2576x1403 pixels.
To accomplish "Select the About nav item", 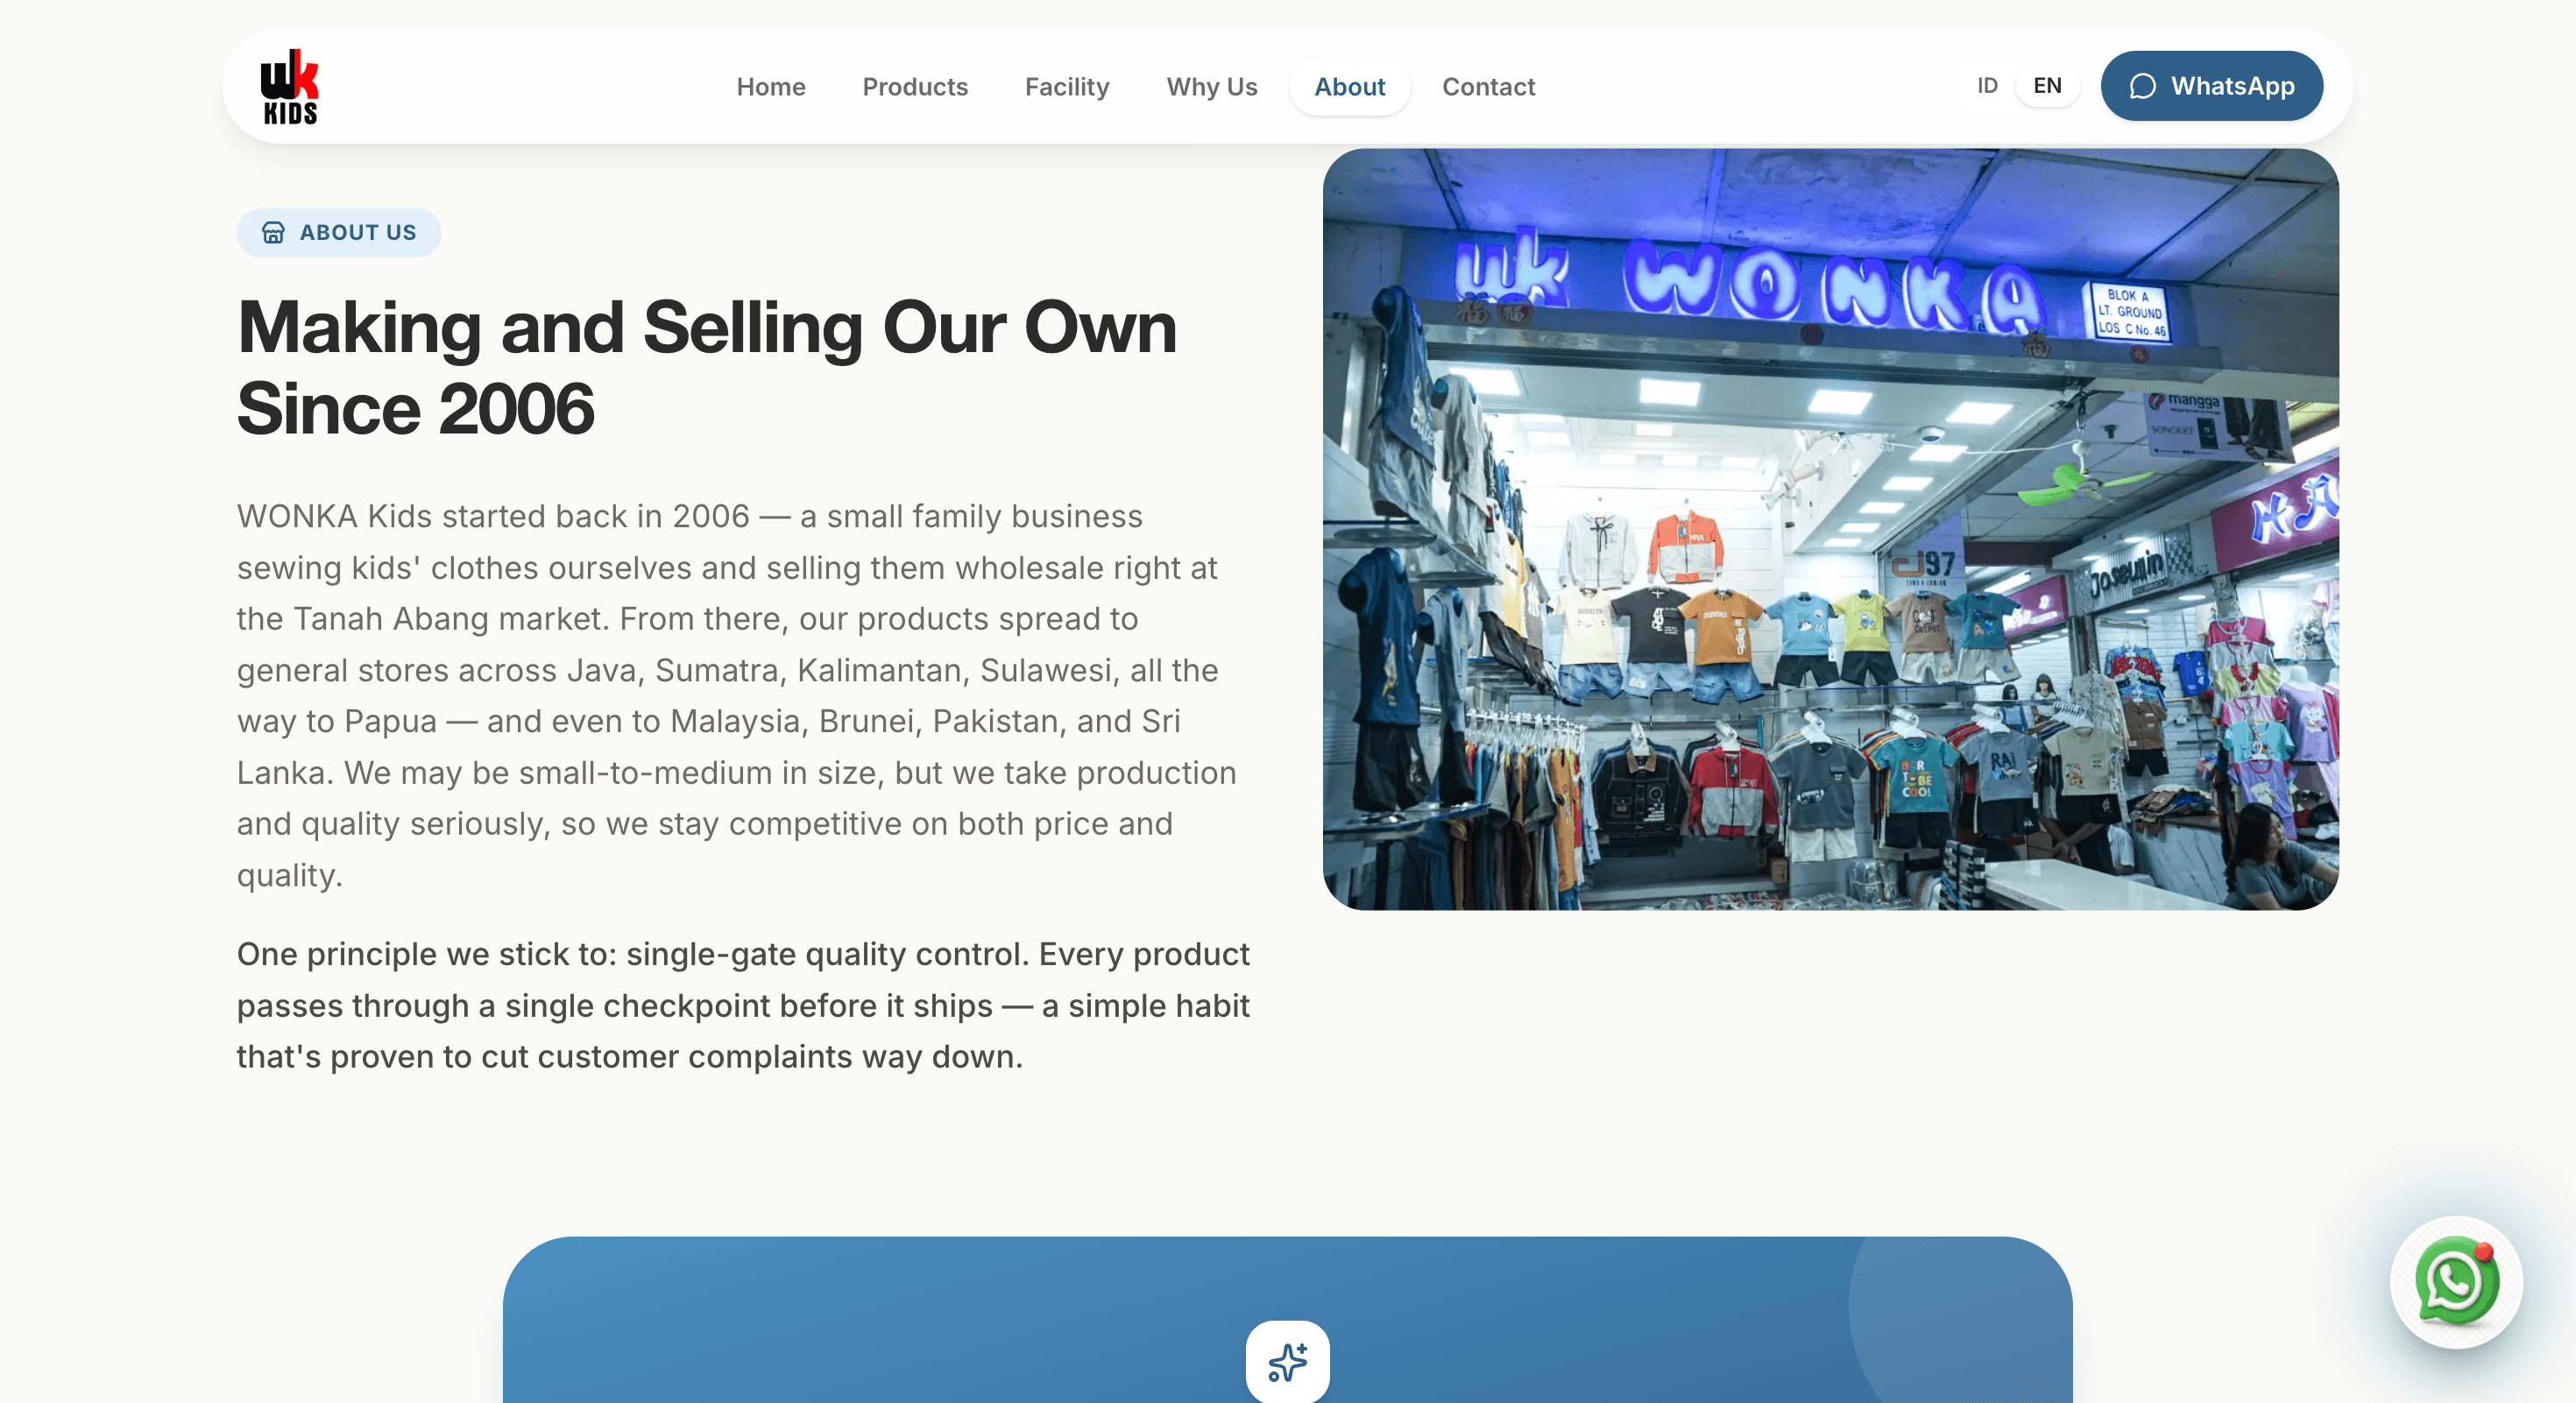I will (1349, 87).
